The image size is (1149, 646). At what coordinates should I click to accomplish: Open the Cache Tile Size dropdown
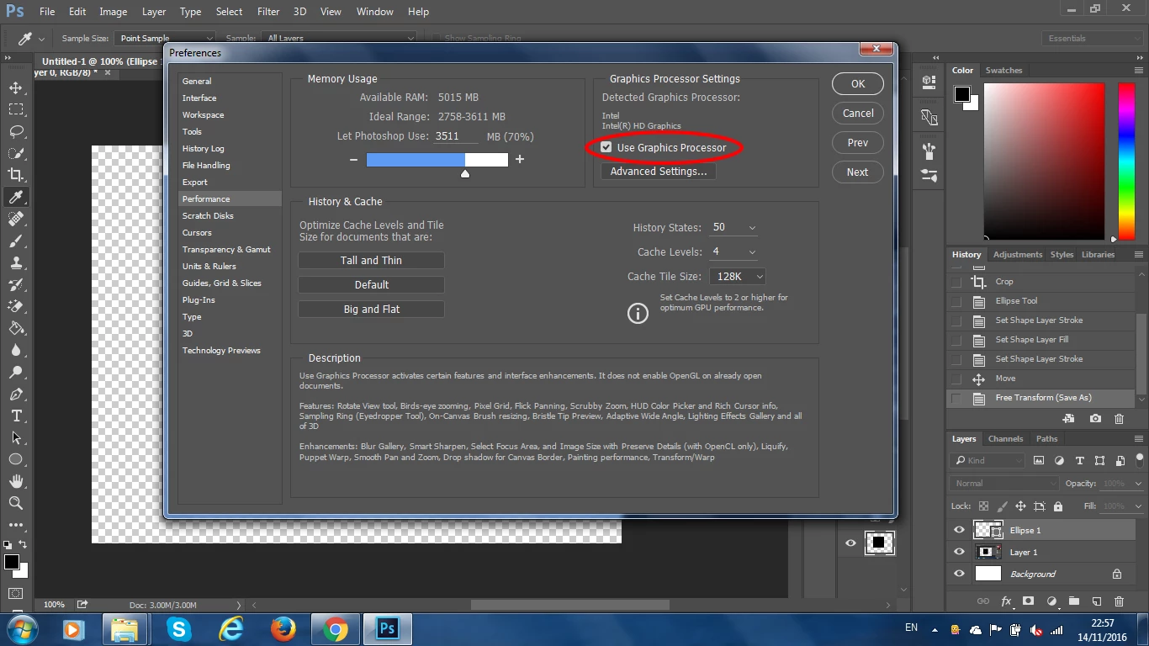tap(738, 276)
